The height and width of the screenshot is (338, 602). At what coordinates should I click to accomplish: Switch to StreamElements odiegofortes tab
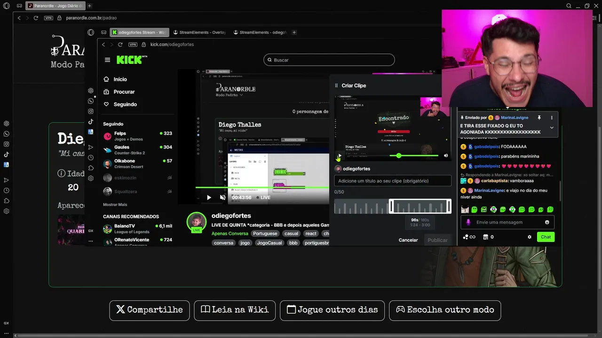coord(260,32)
